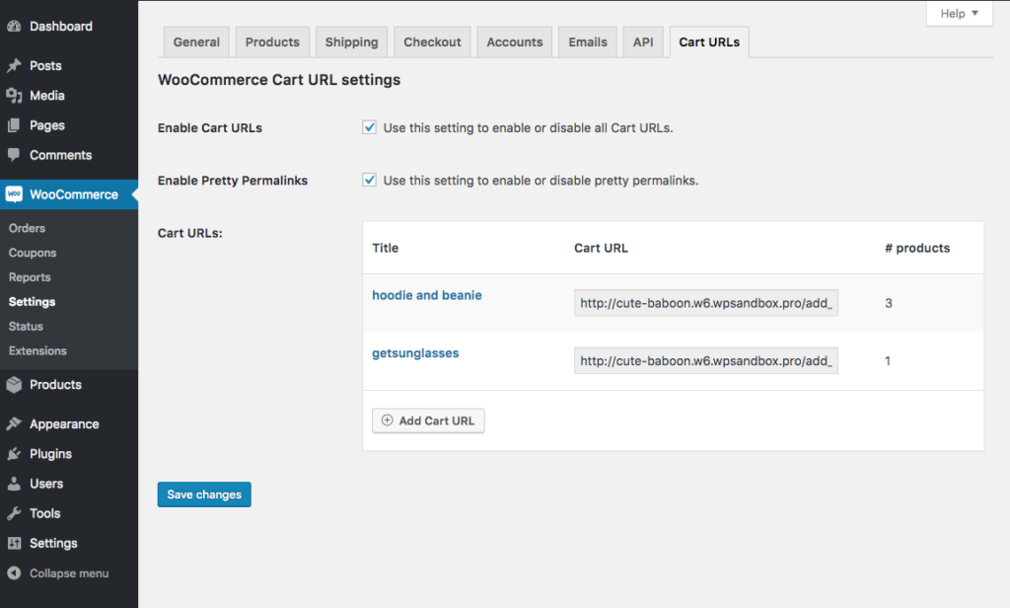Click the Enable Cart URLs description text

529,127
